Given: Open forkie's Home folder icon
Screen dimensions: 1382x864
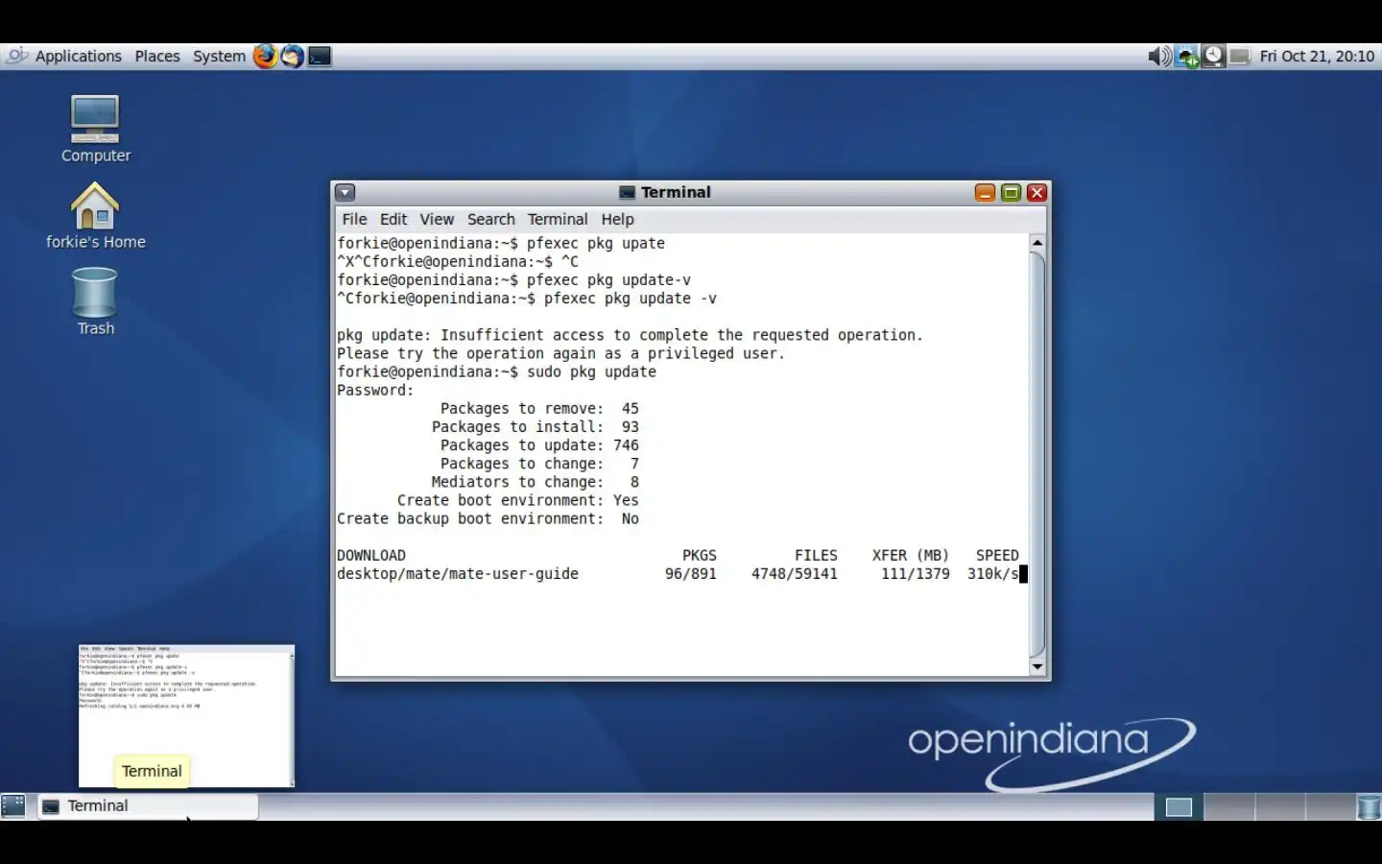Looking at the screenshot, I should pos(95,216).
